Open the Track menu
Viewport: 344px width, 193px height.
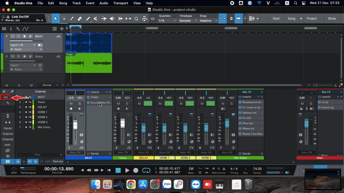(76, 3)
